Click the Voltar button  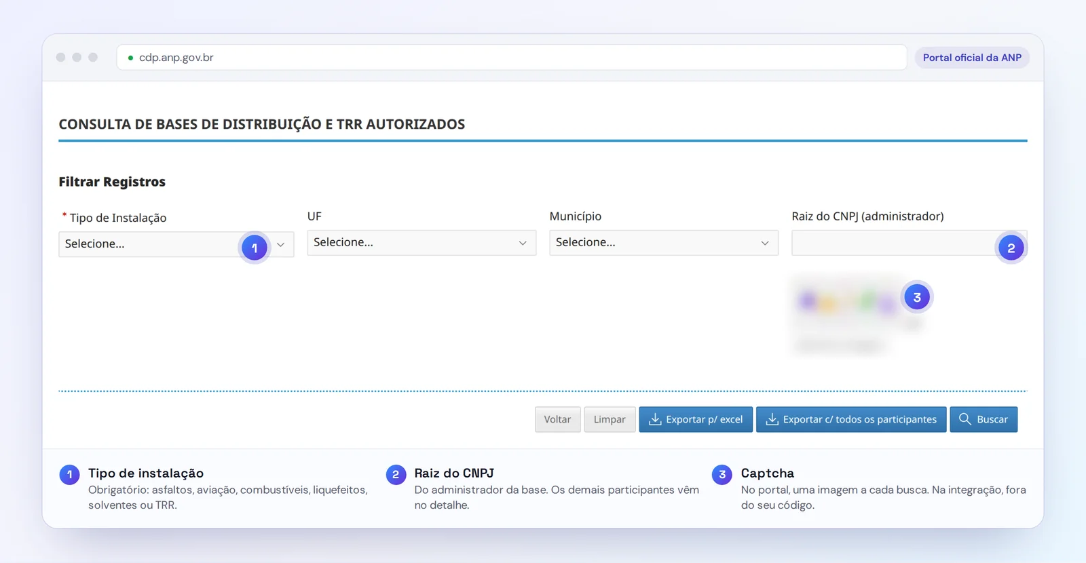557,419
